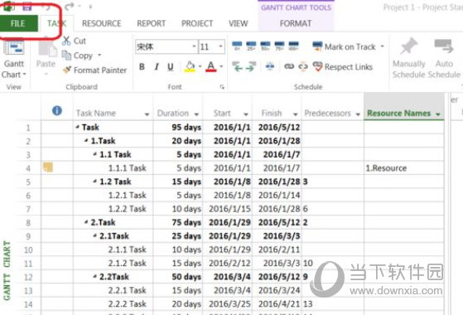Open the Task Name column filter dropdown

tap(147, 114)
